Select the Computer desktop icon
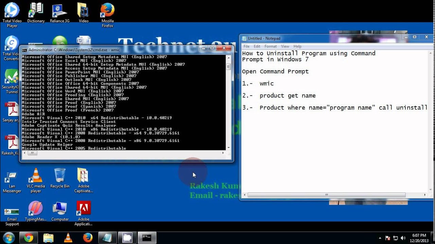 pyautogui.click(x=60, y=211)
